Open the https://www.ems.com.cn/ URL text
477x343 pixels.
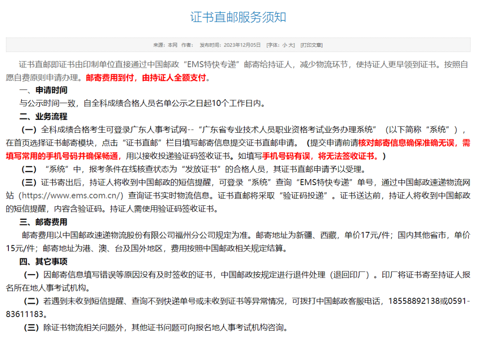click(x=71, y=195)
